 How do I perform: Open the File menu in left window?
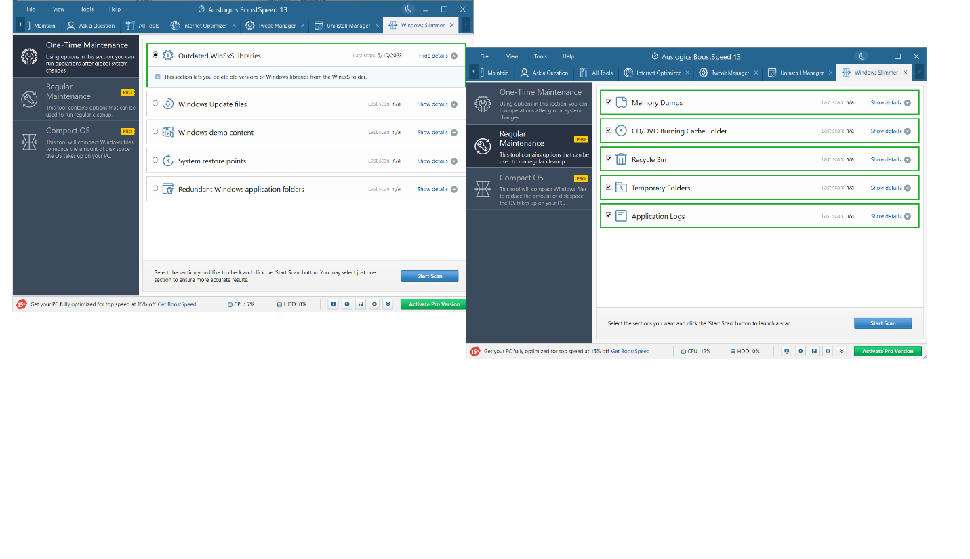pyautogui.click(x=31, y=9)
